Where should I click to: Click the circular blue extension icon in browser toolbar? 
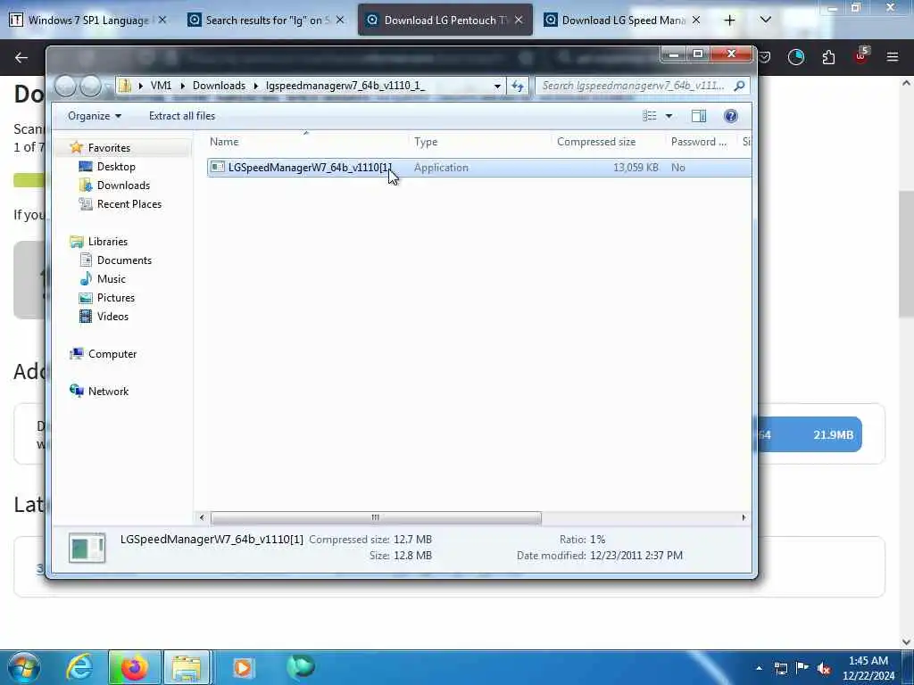(x=796, y=57)
